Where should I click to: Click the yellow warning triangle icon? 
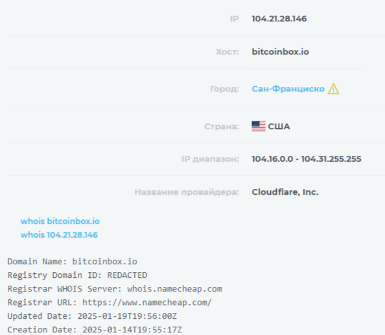click(x=333, y=88)
